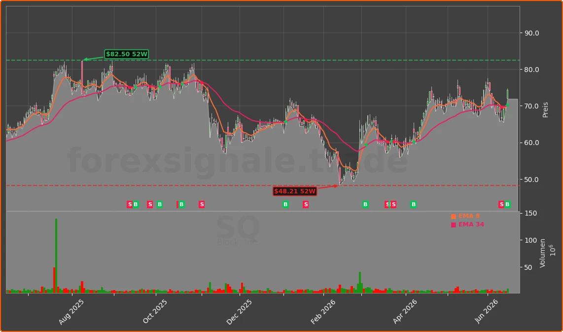Click the 70.0 price axis tick

(532, 107)
